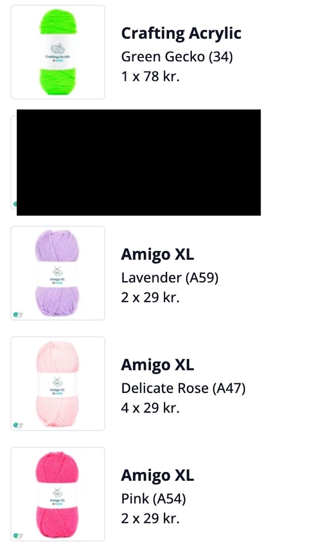Viewport: 314px width, 544px height.
Task: Open the Green Gecko yarn thumbnail
Action: (58, 52)
